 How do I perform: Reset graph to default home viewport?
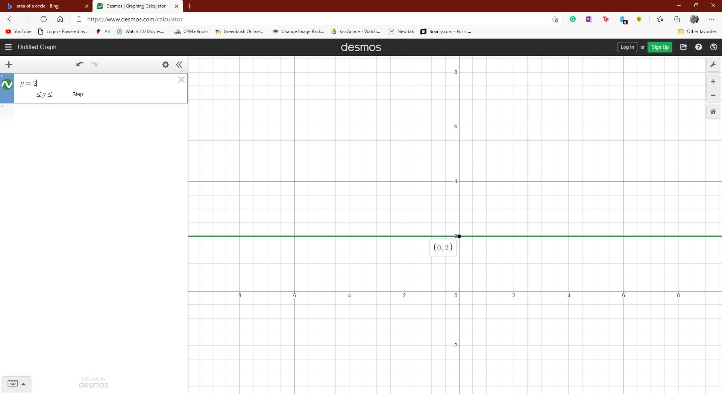pyautogui.click(x=713, y=111)
